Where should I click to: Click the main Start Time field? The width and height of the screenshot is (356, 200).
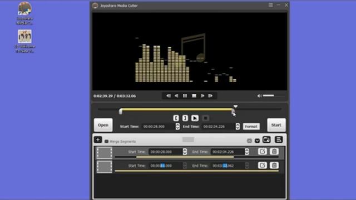(x=159, y=127)
